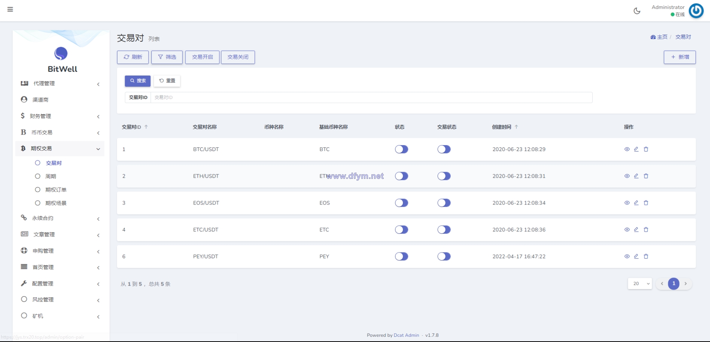
Task: Click the blue 搜索 search button
Action: point(138,81)
